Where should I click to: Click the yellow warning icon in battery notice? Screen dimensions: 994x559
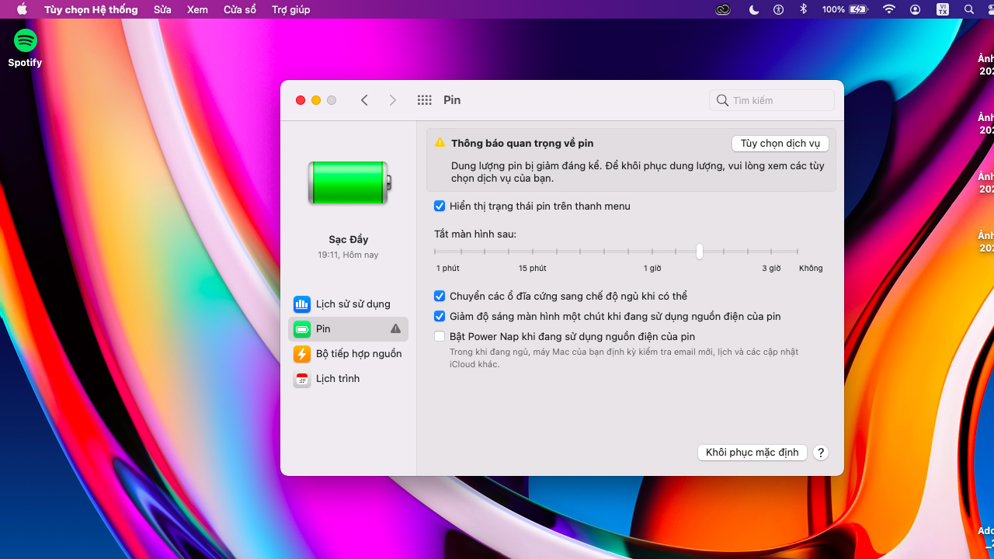440,143
